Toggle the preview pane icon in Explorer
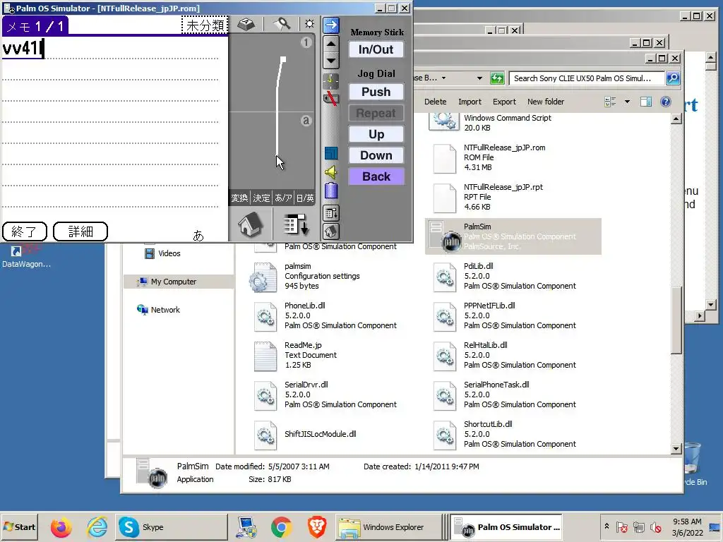Image resolution: width=723 pixels, height=542 pixels. (x=646, y=102)
